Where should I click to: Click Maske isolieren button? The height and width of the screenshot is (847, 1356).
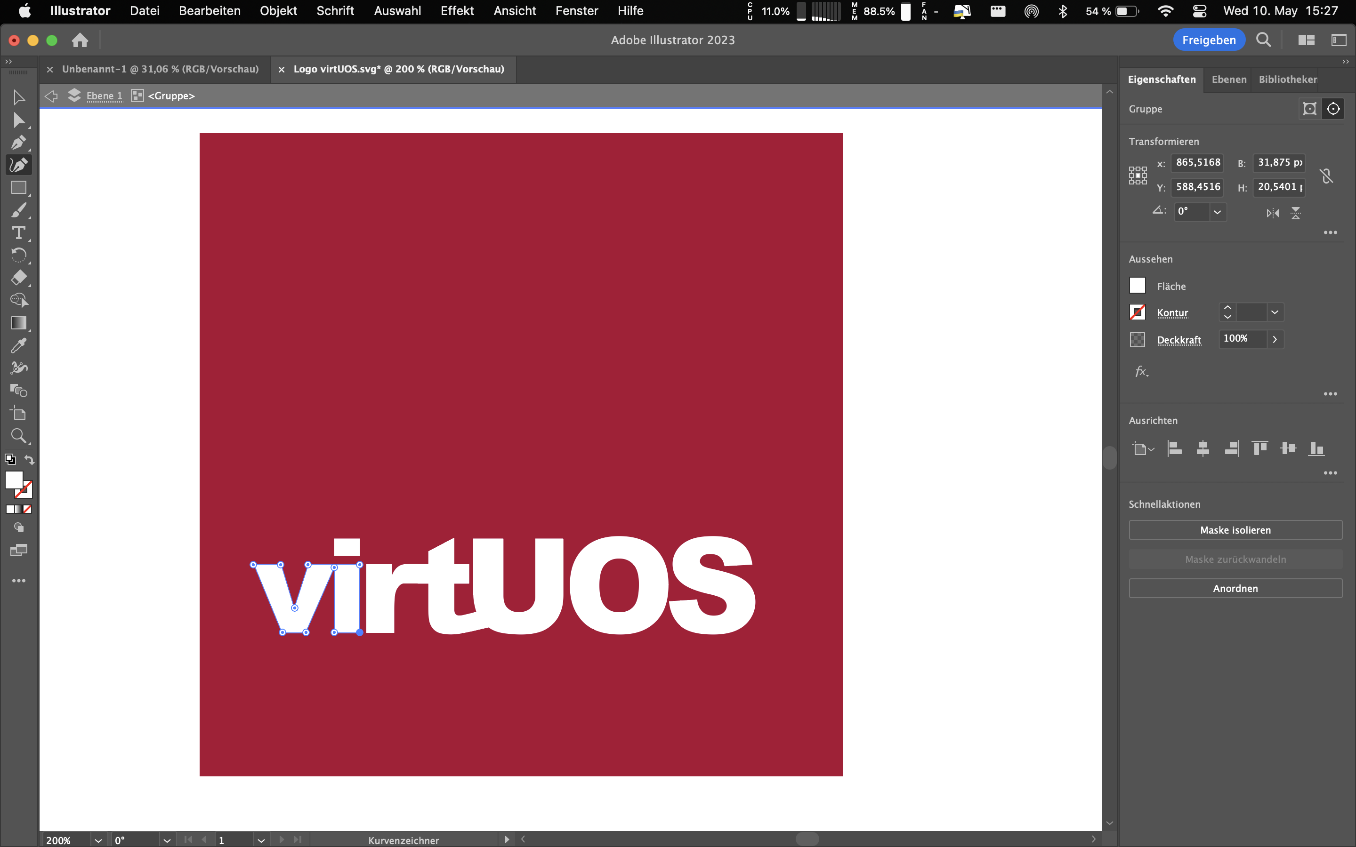click(1235, 530)
